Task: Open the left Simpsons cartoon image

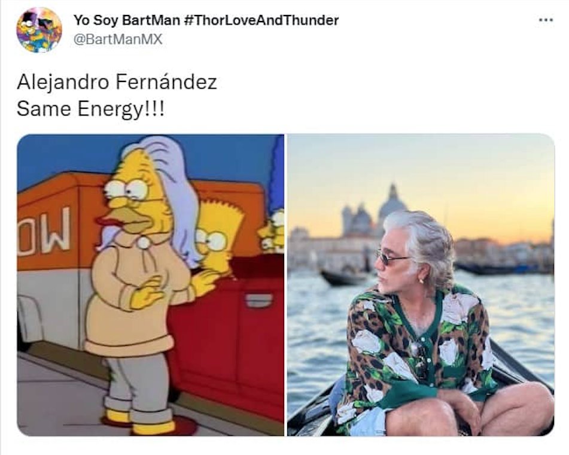Action: coord(151,285)
